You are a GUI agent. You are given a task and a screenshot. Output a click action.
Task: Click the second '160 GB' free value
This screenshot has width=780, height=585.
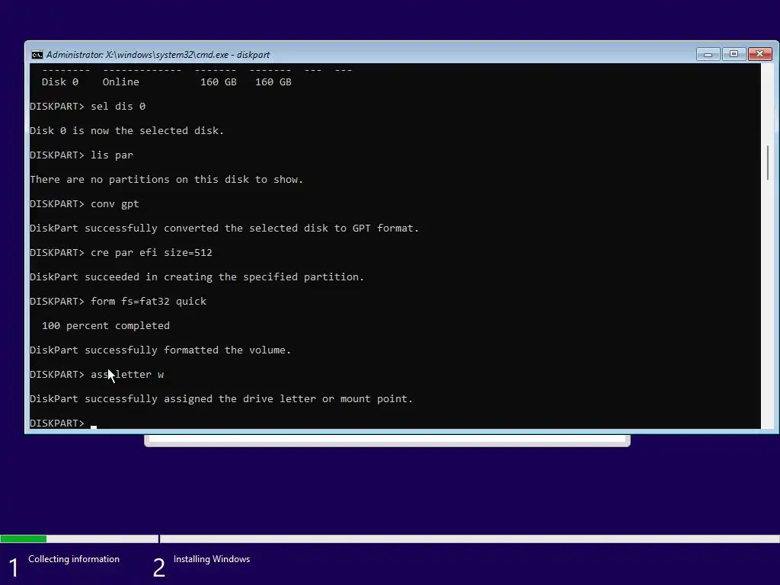coord(273,82)
